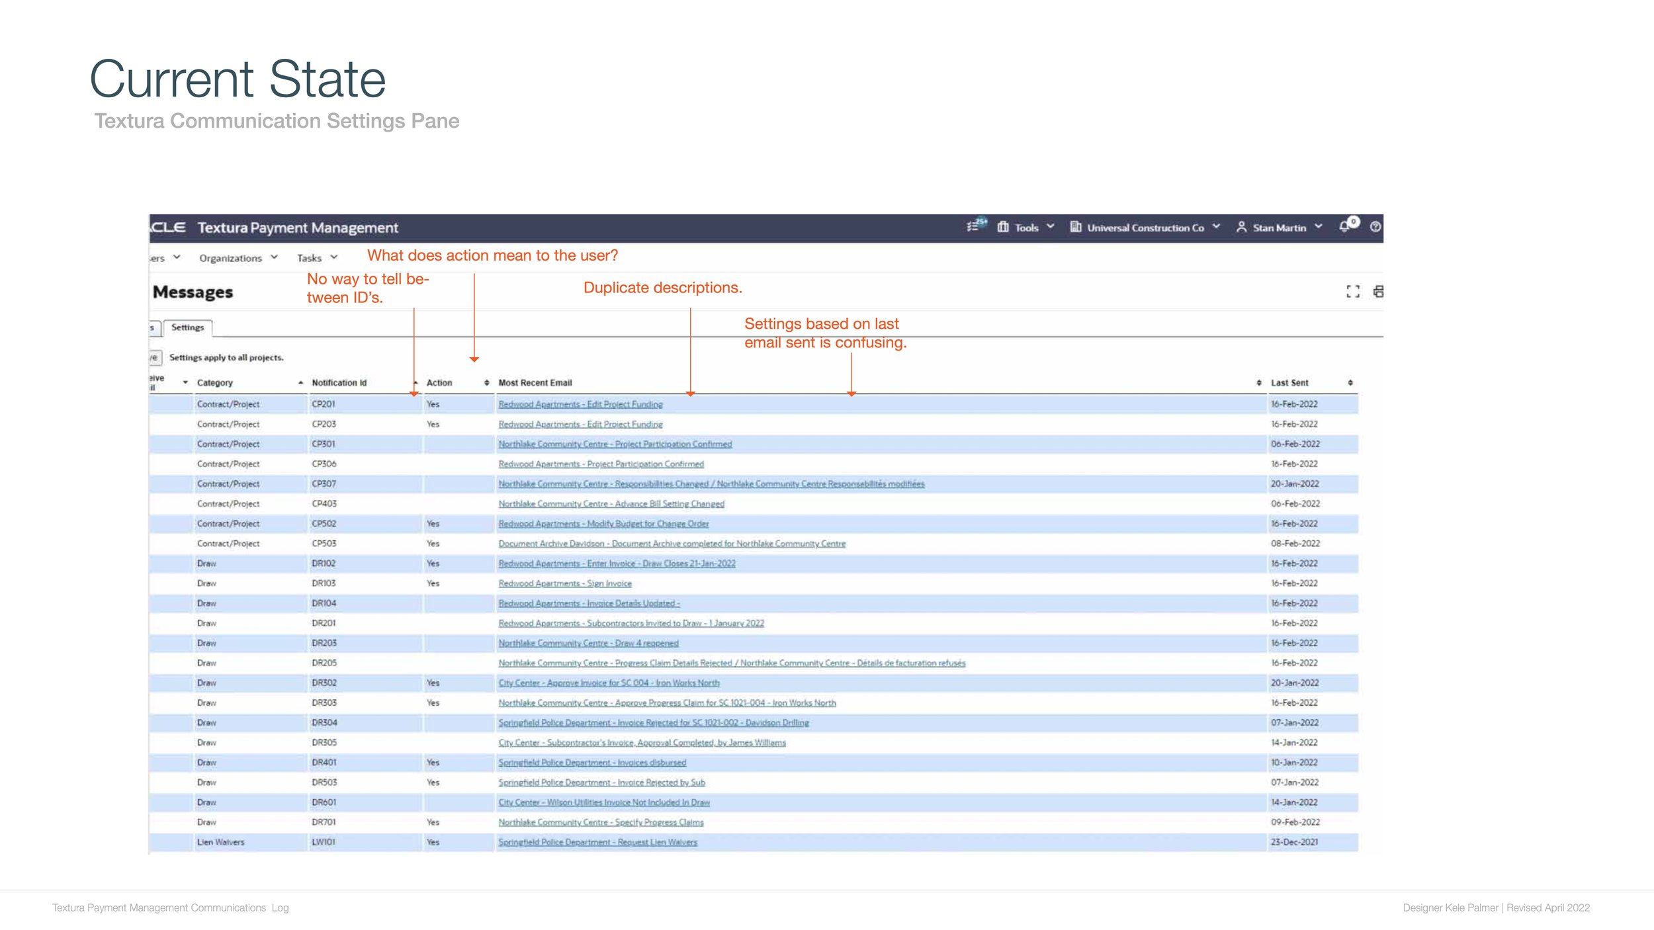Open Springfield Police Department - Request Lien Waivers link
1654x930 pixels.
(x=597, y=841)
